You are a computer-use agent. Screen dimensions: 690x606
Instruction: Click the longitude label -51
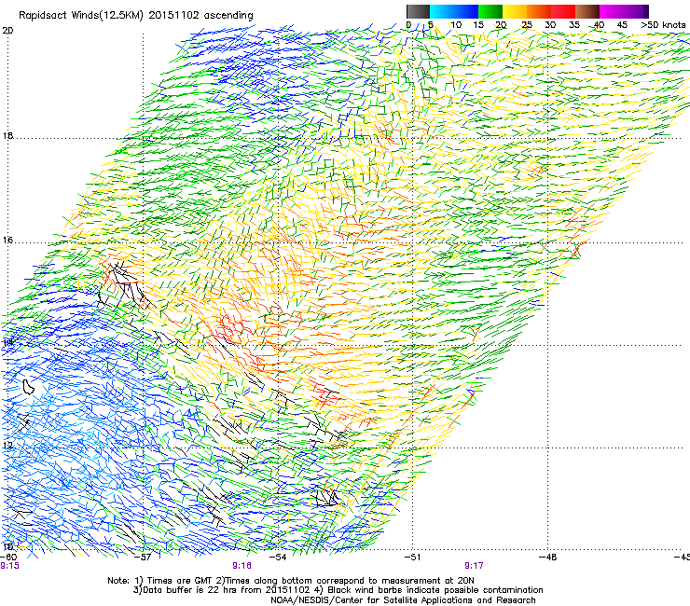pos(413,558)
